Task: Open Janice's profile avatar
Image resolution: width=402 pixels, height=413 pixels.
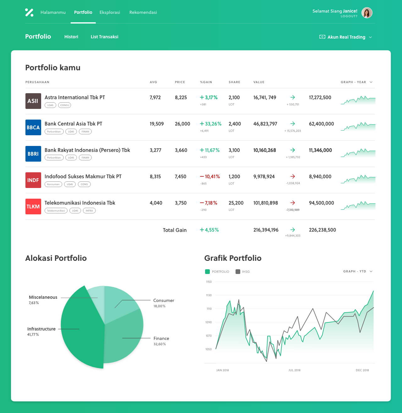Action: (367, 13)
